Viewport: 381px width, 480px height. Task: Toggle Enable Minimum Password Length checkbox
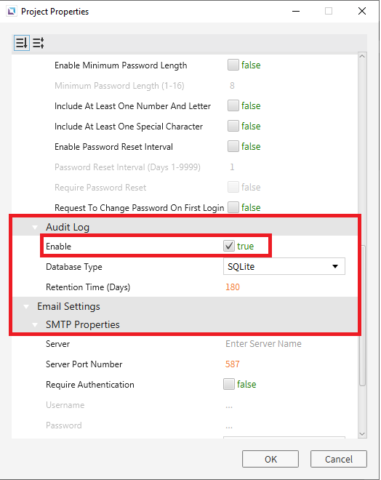pyautogui.click(x=233, y=65)
